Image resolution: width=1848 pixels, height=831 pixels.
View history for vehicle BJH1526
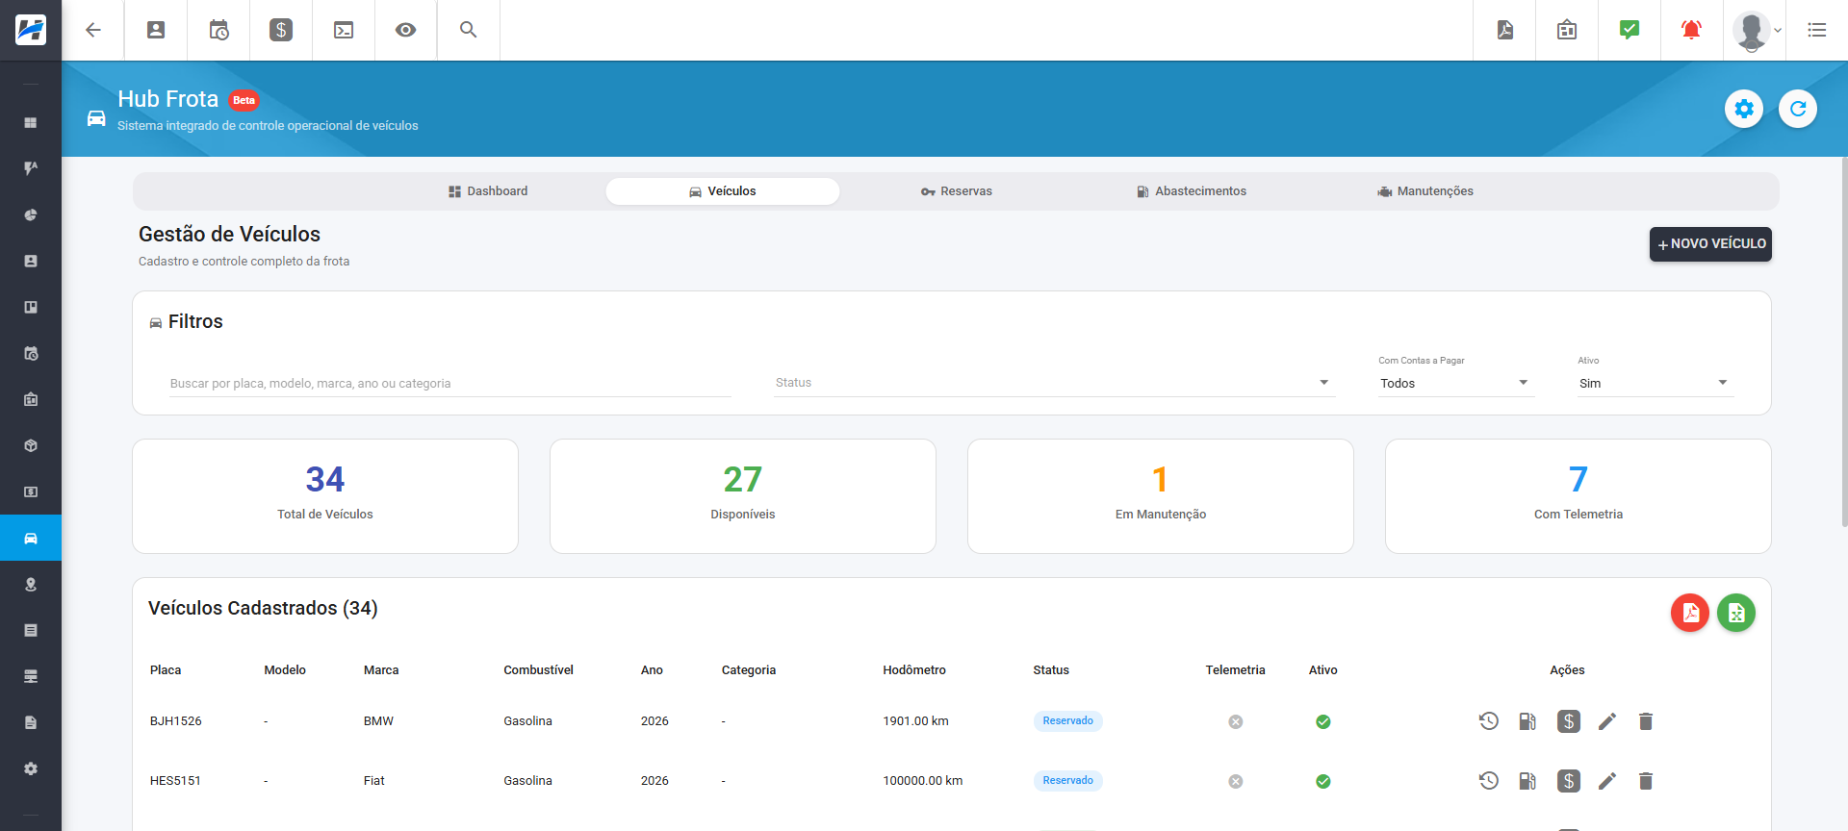point(1489,720)
